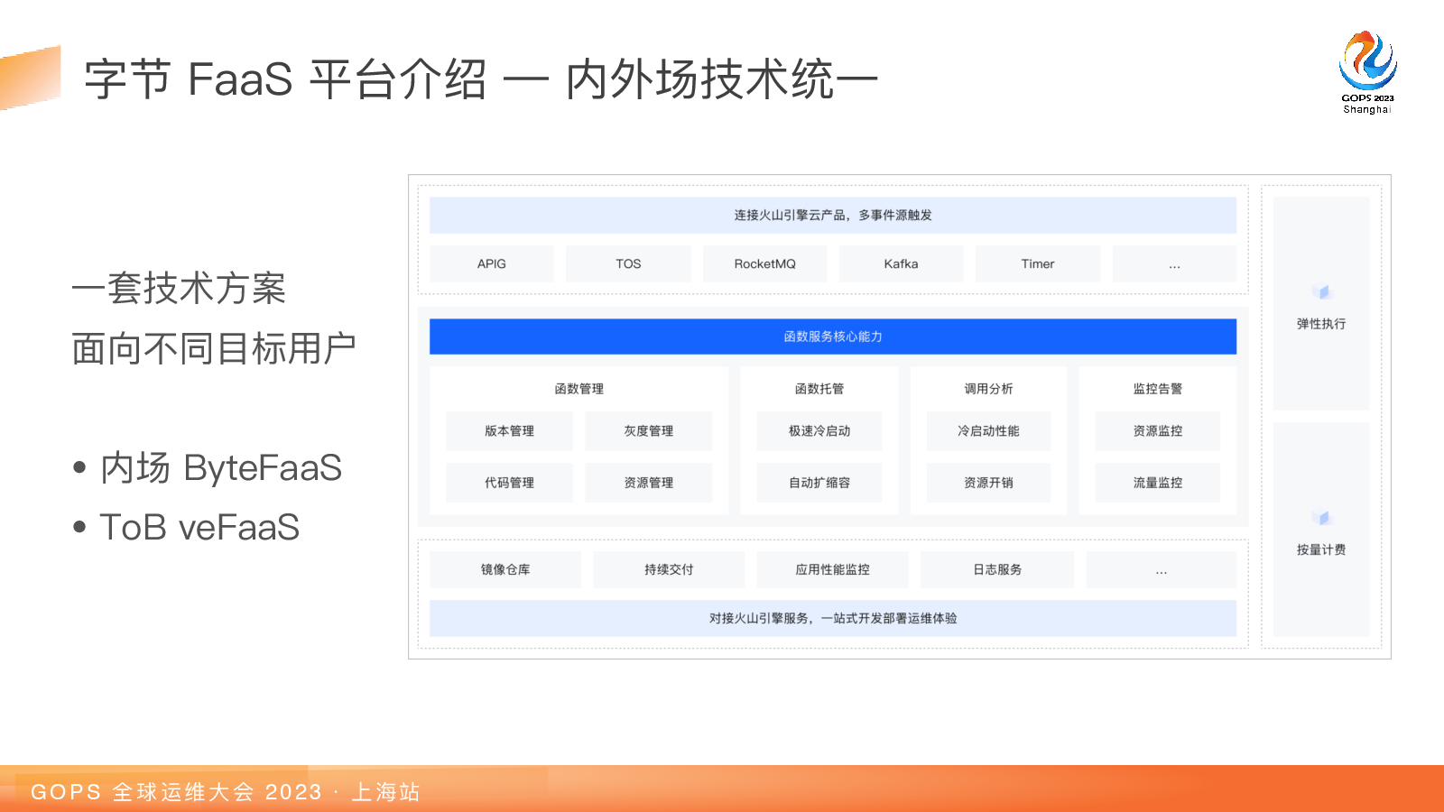Click the 资源监控 box
The height and width of the screenshot is (812, 1444).
(x=1158, y=431)
